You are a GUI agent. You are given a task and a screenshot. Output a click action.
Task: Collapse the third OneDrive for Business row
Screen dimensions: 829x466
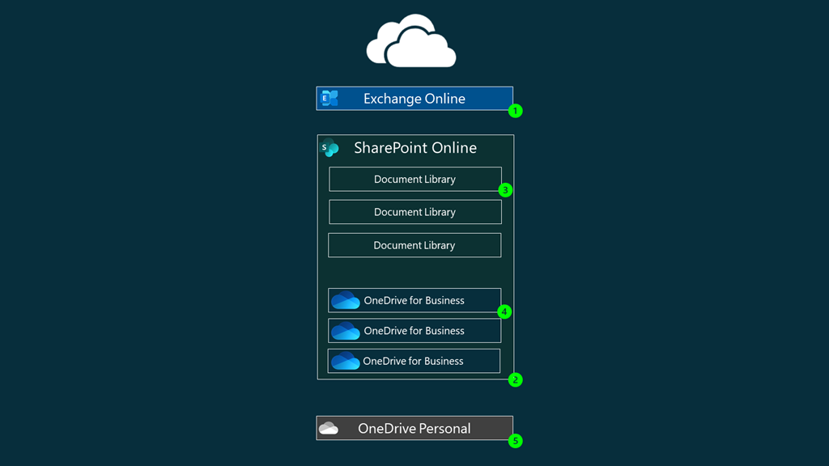click(x=414, y=361)
